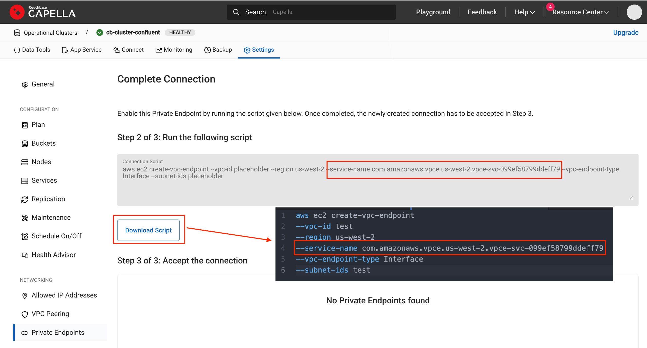Click the Download Script button
647x348 pixels.
pos(148,230)
